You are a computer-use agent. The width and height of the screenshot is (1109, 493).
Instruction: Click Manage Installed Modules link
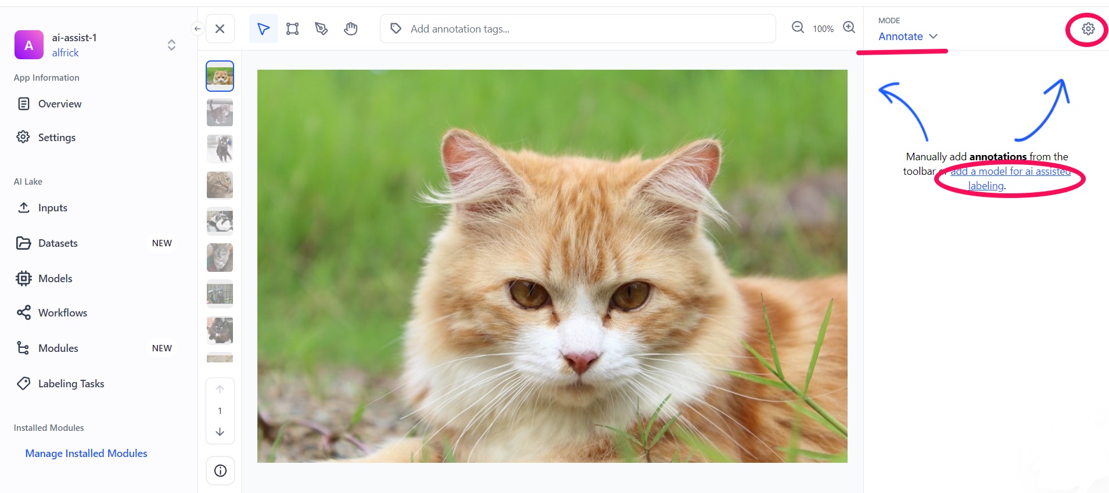tap(86, 454)
